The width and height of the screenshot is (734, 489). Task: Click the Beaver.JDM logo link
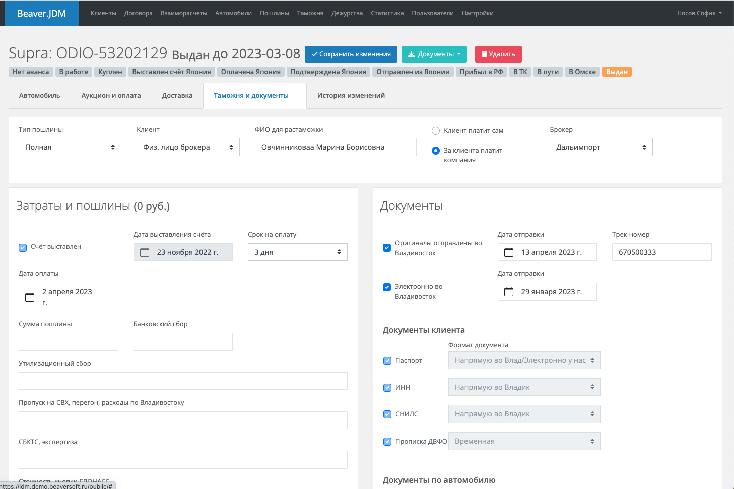41,13
